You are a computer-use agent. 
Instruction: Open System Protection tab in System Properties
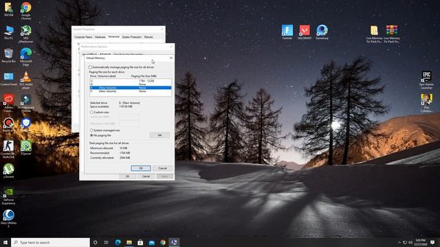pos(131,37)
